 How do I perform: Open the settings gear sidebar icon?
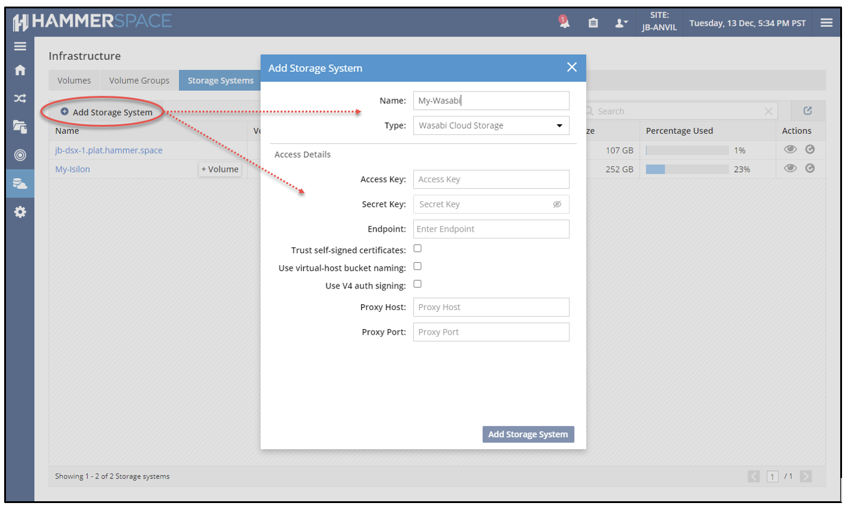pyautogui.click(x=20, y=212)
